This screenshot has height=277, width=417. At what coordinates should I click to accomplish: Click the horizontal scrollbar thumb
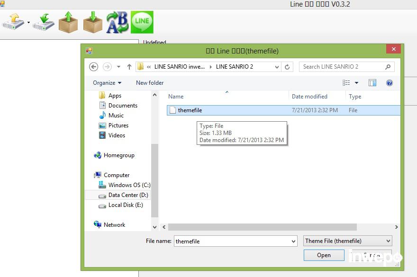[x=262, y=227]
